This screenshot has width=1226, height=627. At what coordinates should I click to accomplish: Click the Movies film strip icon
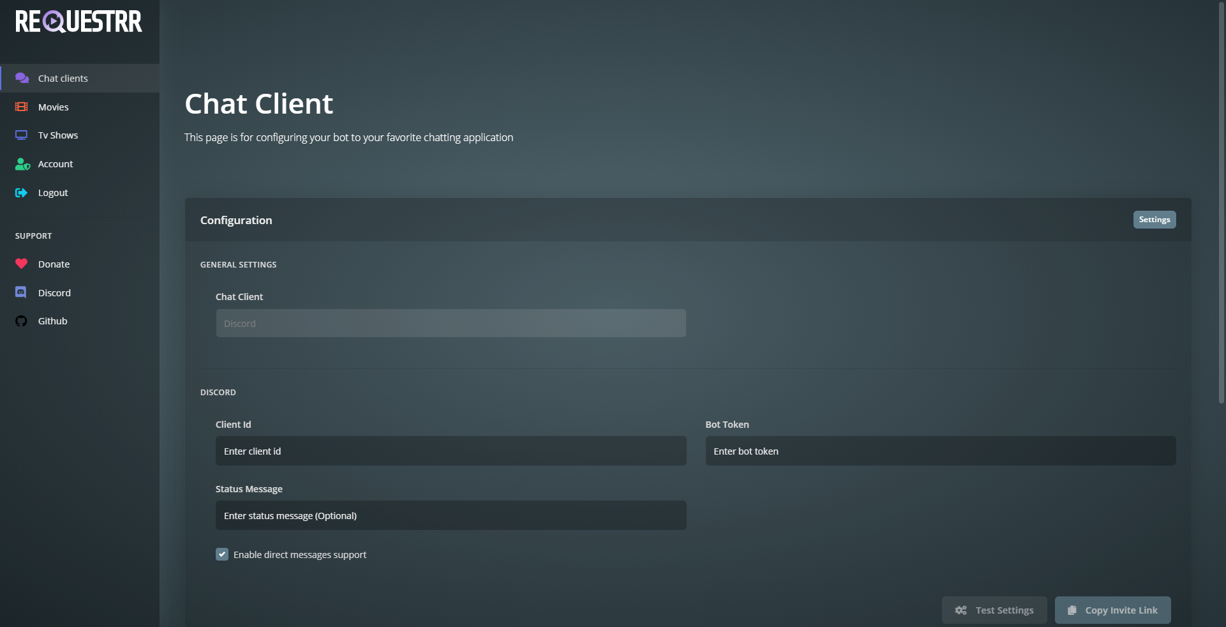(22, 107)
